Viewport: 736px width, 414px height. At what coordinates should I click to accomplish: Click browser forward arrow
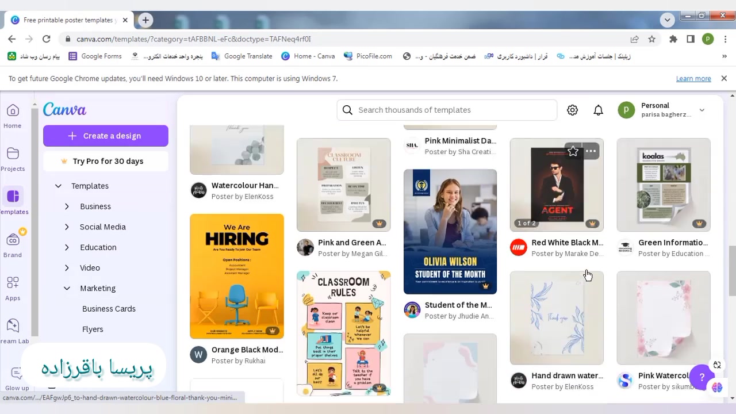[29, 39]
